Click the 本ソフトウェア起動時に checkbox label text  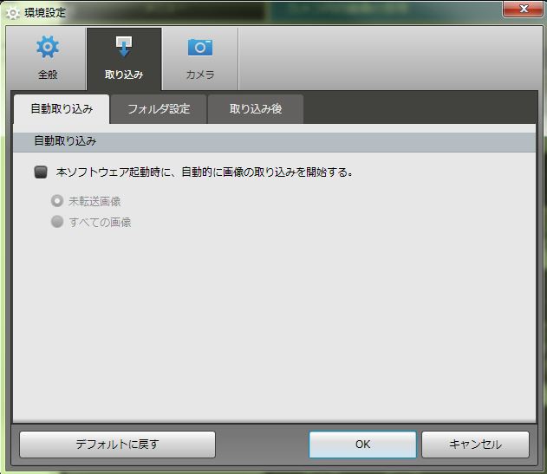click(205, 172)
